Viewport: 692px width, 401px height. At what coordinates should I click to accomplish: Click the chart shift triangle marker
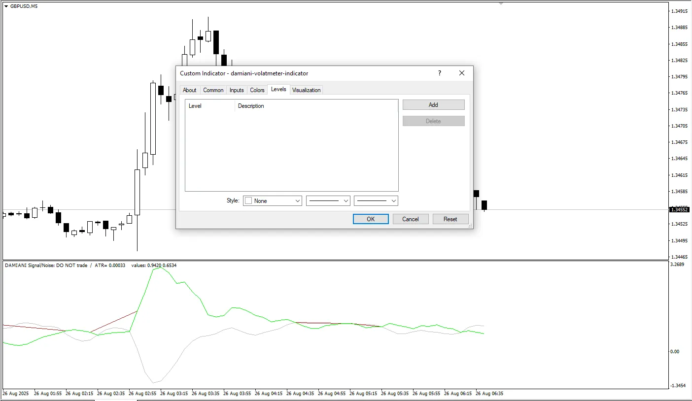tap(501, 3)
